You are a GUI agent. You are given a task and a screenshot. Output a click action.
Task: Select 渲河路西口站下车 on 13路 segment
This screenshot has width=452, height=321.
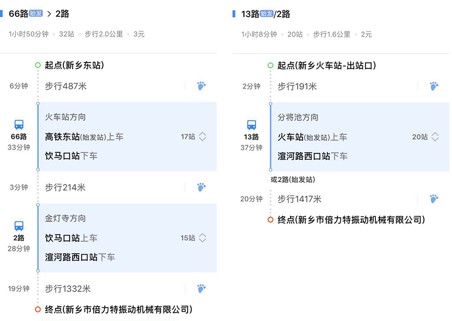pos(312,156)
